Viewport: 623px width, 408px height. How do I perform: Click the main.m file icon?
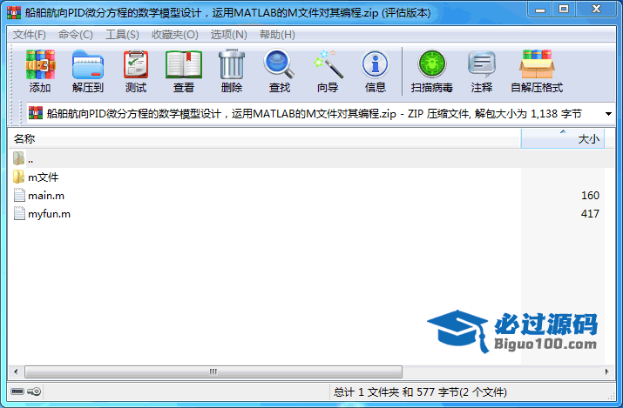[x=19, y=195]
